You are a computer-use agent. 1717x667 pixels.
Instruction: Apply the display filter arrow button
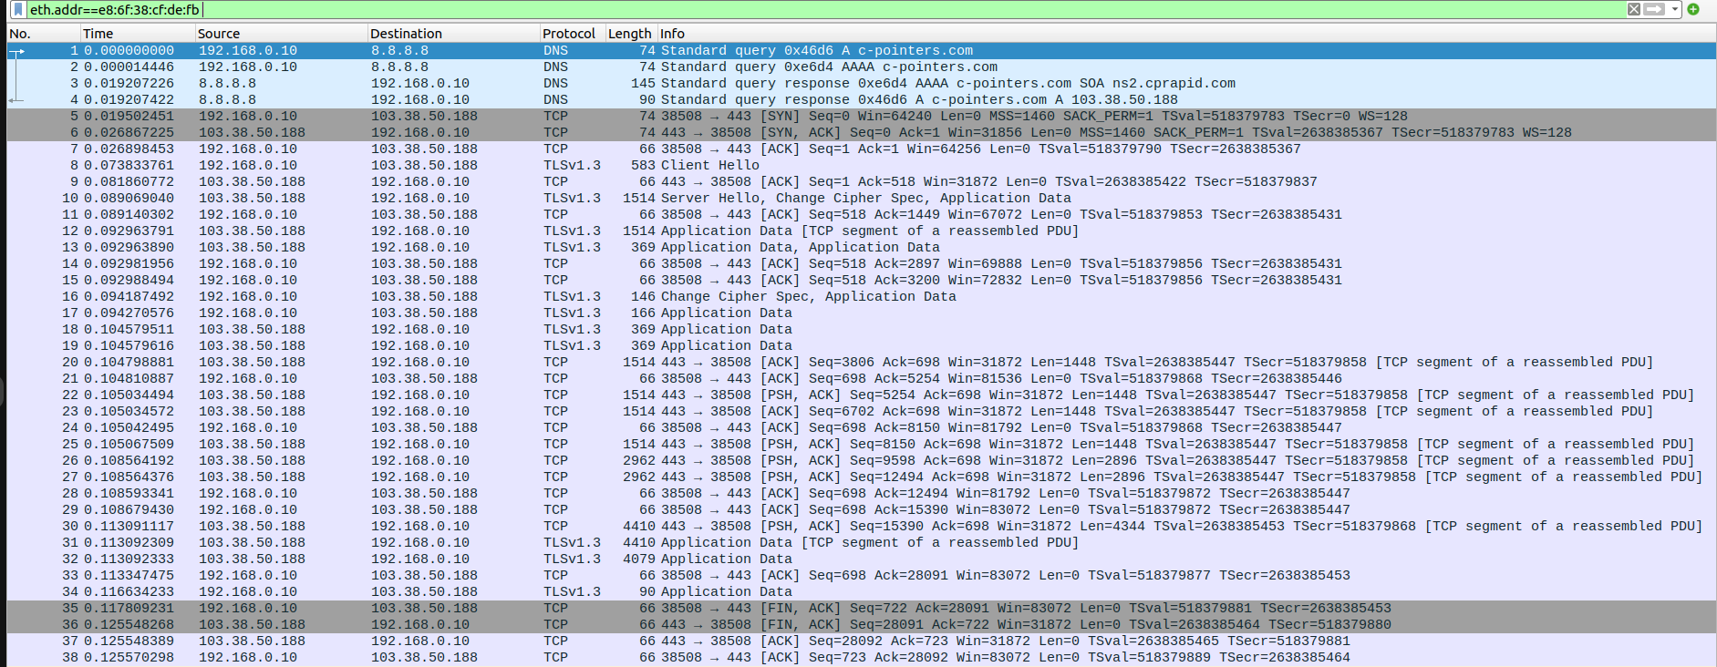1655,9
